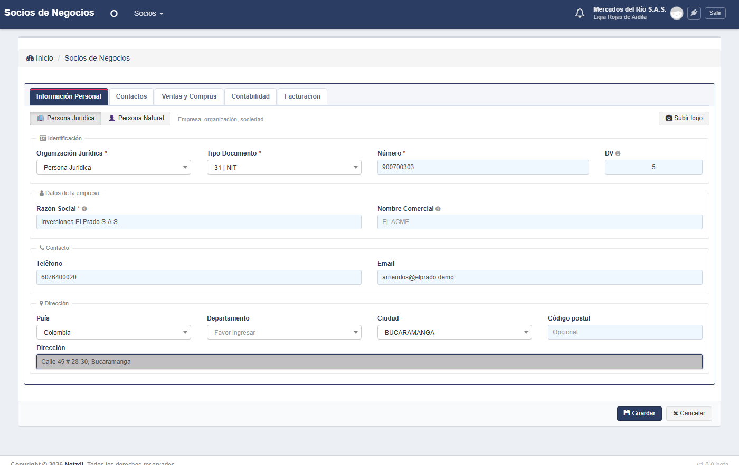This screenshot has height=465, width=739.
Task: Click the user avatar icon
Action: [677, 13]
